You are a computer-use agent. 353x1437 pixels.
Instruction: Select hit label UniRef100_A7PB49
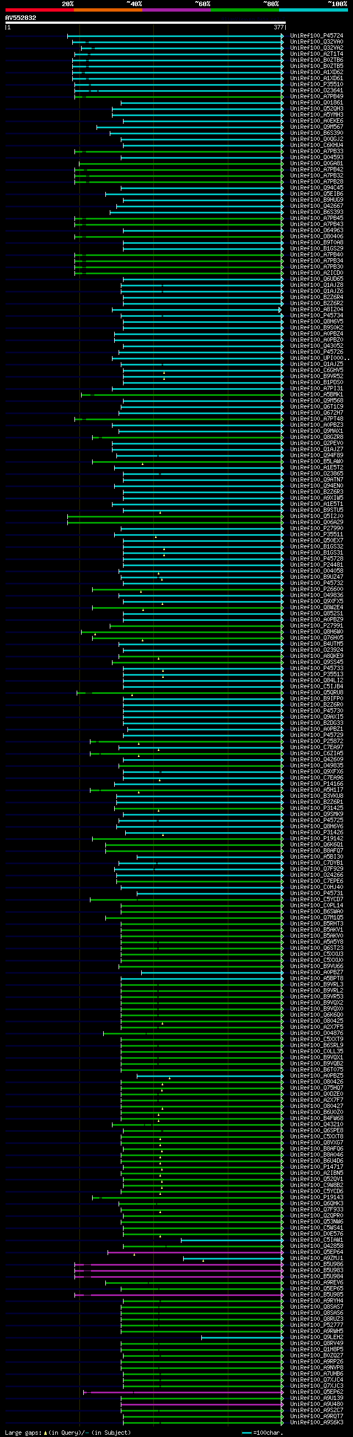317,97
